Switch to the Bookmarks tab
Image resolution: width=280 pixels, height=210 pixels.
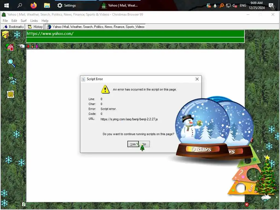click(13, 27)
